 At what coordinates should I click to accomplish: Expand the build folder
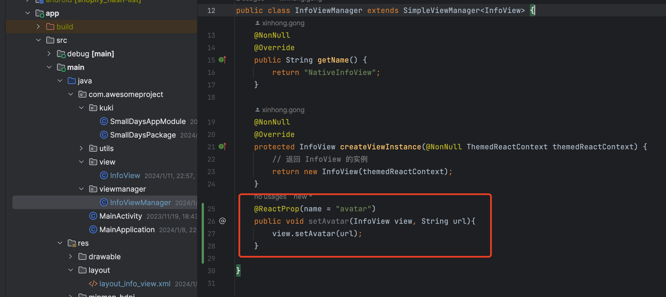pos(38,26)
